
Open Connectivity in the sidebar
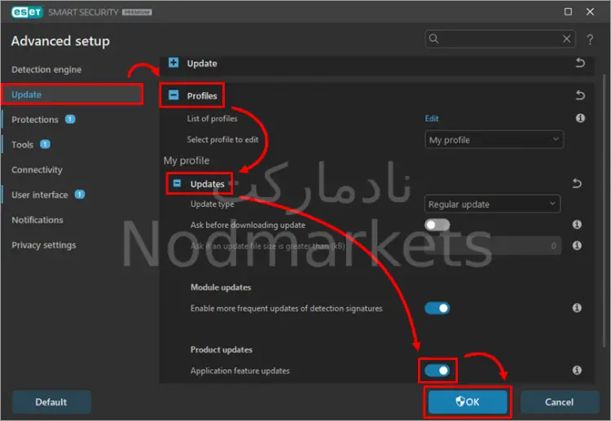pyautogui.click(x=37, y=170)
